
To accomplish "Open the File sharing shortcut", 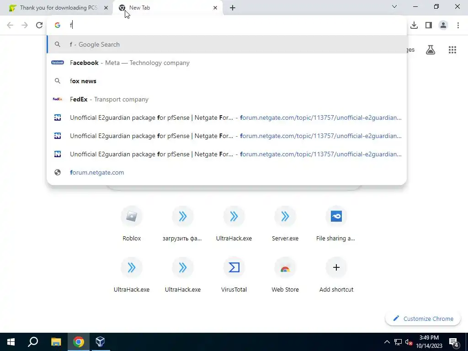I will coord(336,224).
